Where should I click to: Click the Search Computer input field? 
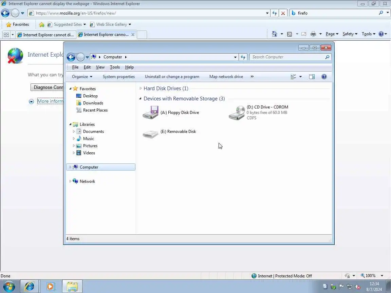tap(287, 57)
